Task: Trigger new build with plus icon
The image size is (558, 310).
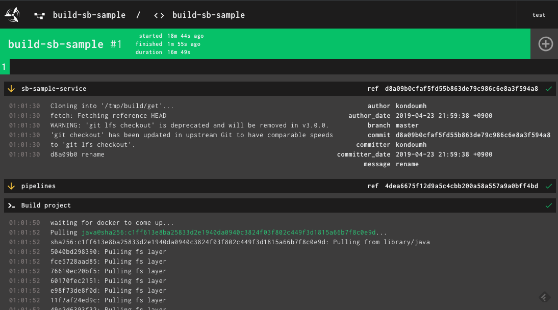Action: (x=545, y=44)
